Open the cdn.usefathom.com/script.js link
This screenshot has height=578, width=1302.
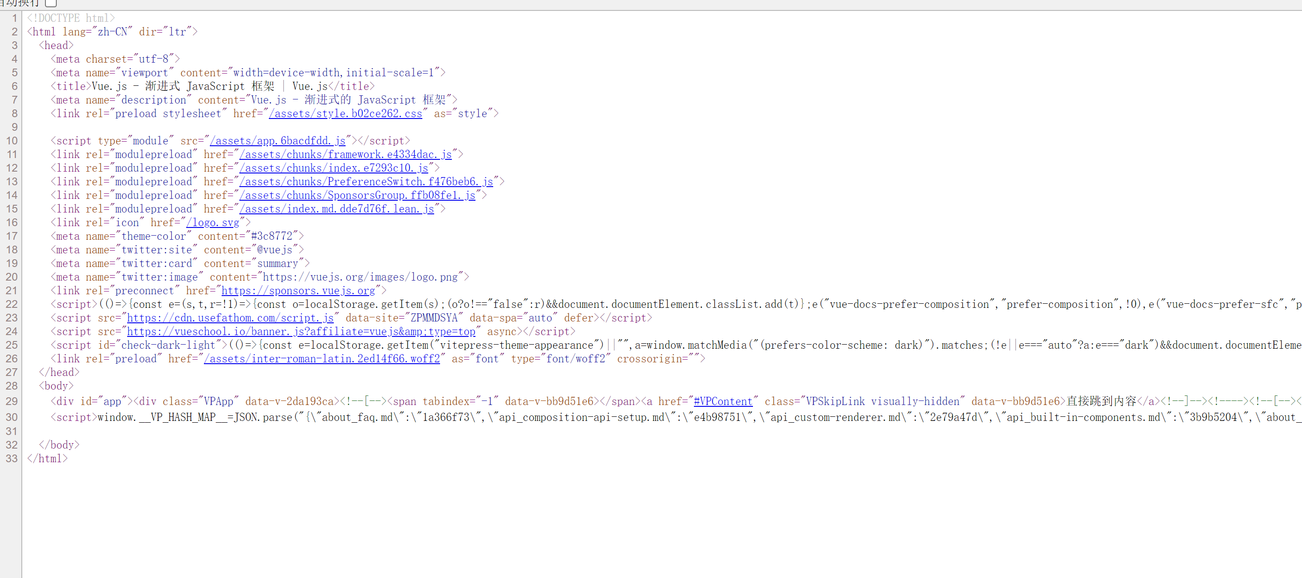pyautogui.click(x=230, y=318)
